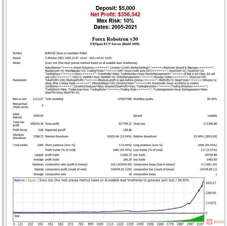Click the loss trades value "117 (5.57%)"
This screenshot has height=226, width=227.
click(x=209, y=150)
